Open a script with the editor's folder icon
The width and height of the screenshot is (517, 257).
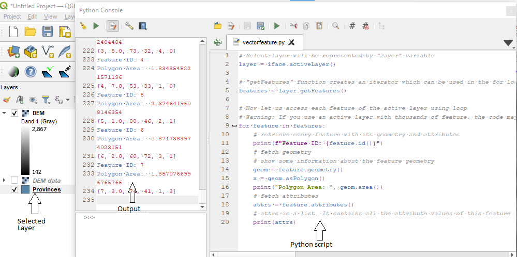(x=218, y=25)
